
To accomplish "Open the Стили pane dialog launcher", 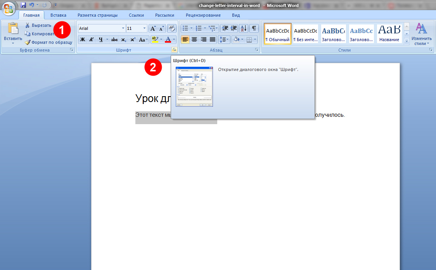I will pos(431,50).
